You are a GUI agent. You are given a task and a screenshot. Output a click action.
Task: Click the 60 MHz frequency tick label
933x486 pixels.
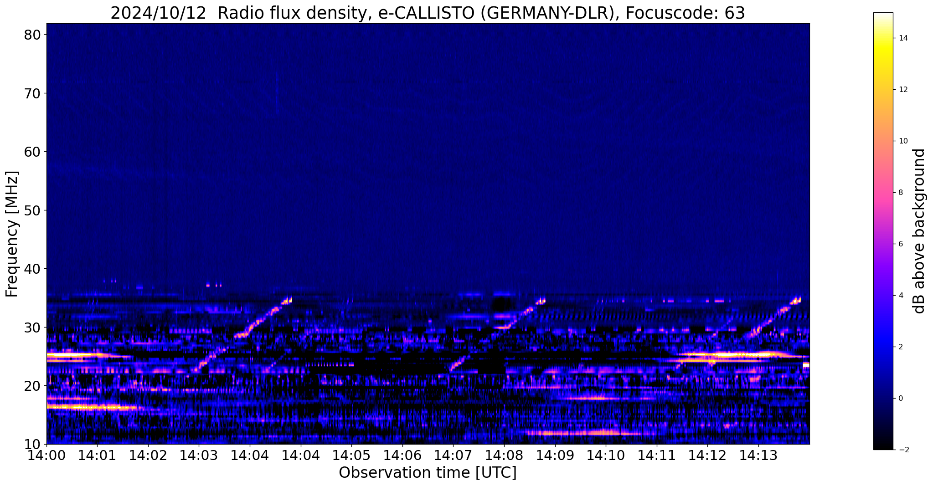click(x=34, y=152)
